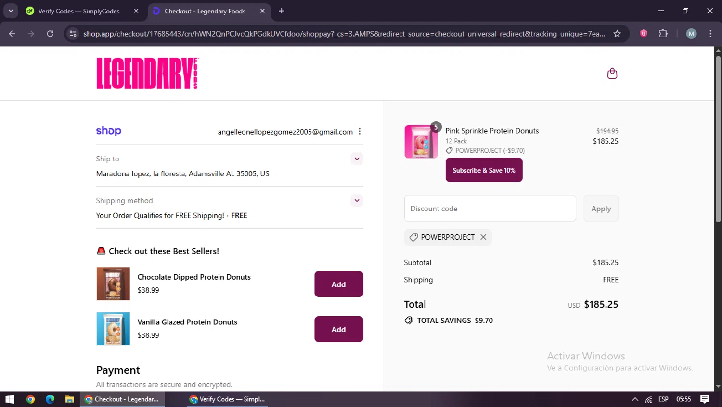Viewport: 722px width, 407px height.
Task: View site information icon in address bar
Action: click(x=73, y=34)
